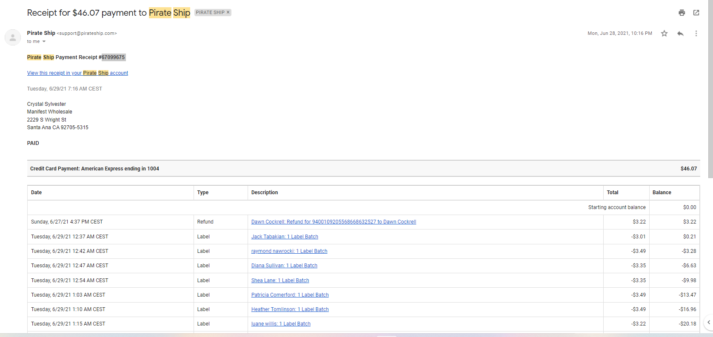This screenshot has width=713, height=337.
Task: Open Patricia Comerford 1 Label Batch link
Action: (x=290, y=295)
